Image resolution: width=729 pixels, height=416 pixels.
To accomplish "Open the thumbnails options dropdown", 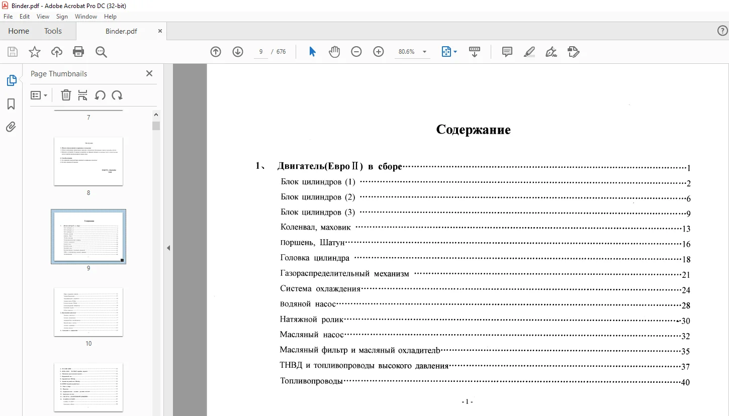I will 39,95.
